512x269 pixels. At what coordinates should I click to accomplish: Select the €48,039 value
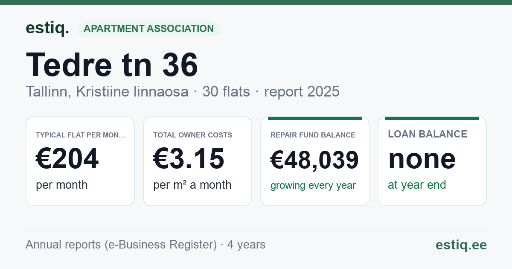click(314, 160)
